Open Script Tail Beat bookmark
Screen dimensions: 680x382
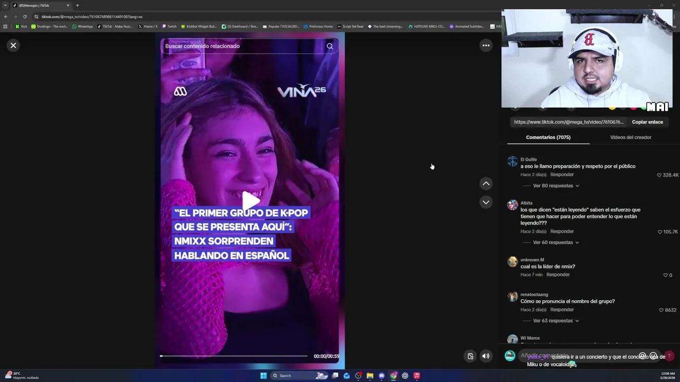click(x=351, y=27)
